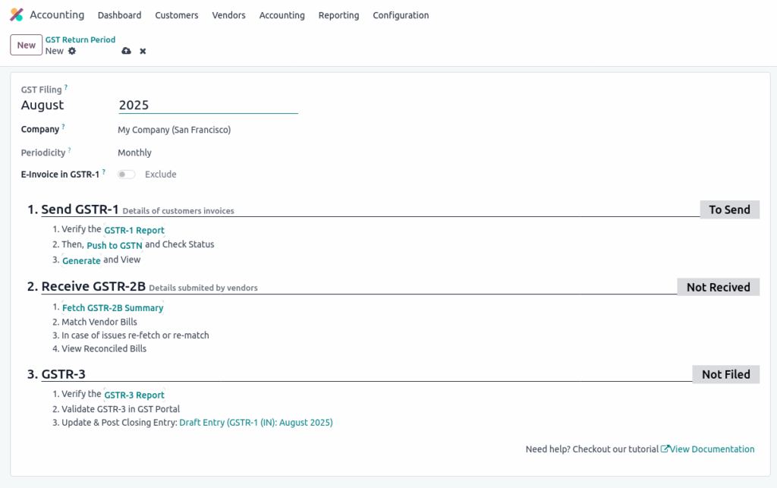Click the Details of customers invoices subtitle
Viewport: 777px width, 488px height.
[x=178, y=211]
